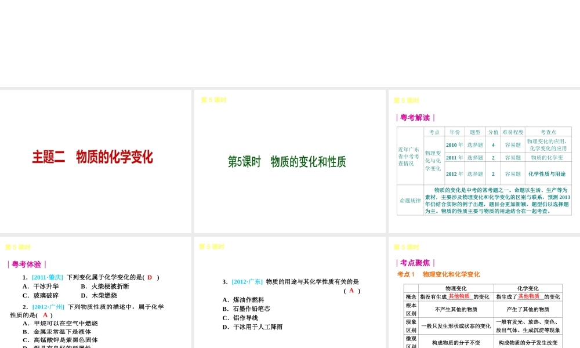Screen dimensions: 580x348
Task: Click the 年份 column header
Action: tap(455, 132)
